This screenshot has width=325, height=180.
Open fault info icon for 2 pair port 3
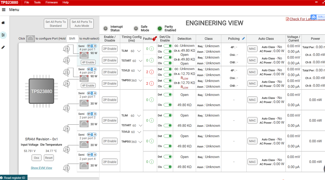(x=151, y=141)
